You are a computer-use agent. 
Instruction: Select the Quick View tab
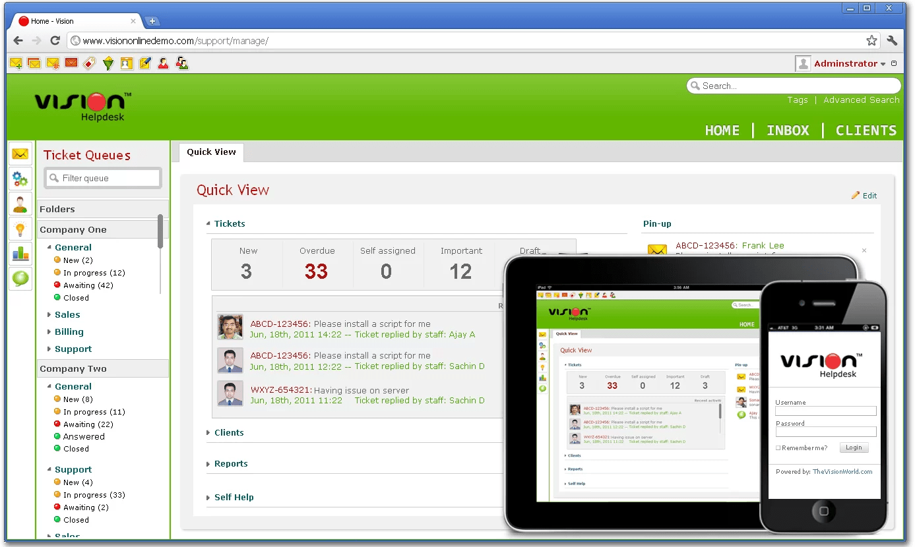click(x=210, y=152)
